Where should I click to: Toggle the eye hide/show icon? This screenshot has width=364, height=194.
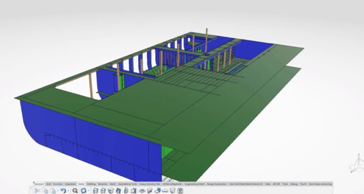click(142, 190)
